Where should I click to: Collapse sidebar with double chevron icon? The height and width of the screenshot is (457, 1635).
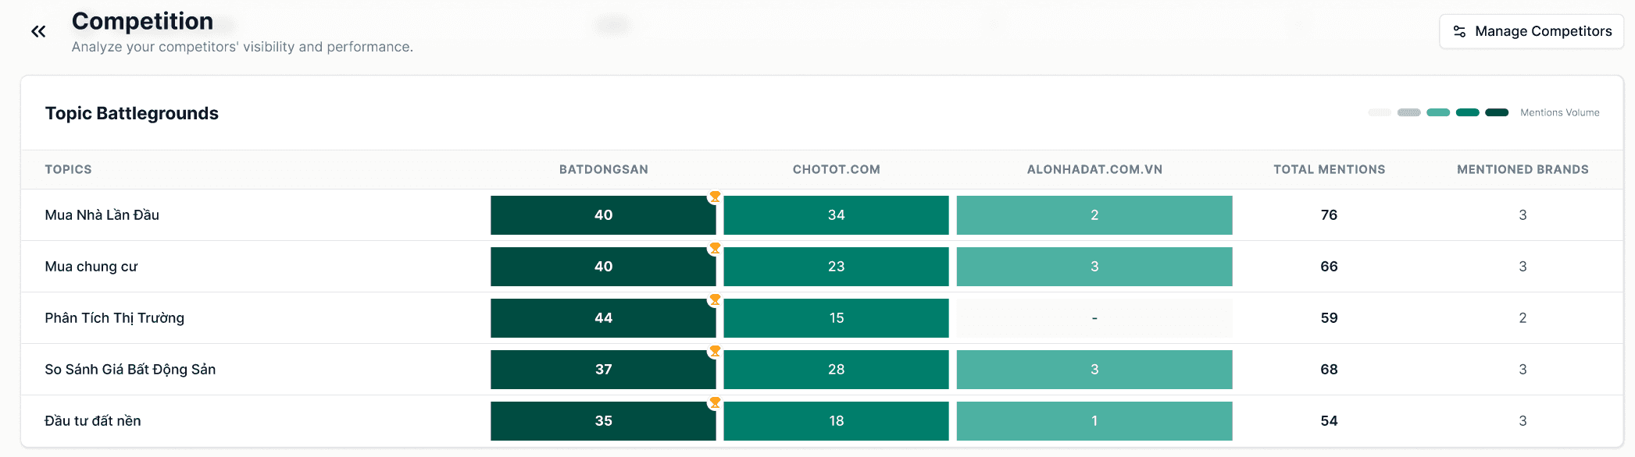[38, 31]
